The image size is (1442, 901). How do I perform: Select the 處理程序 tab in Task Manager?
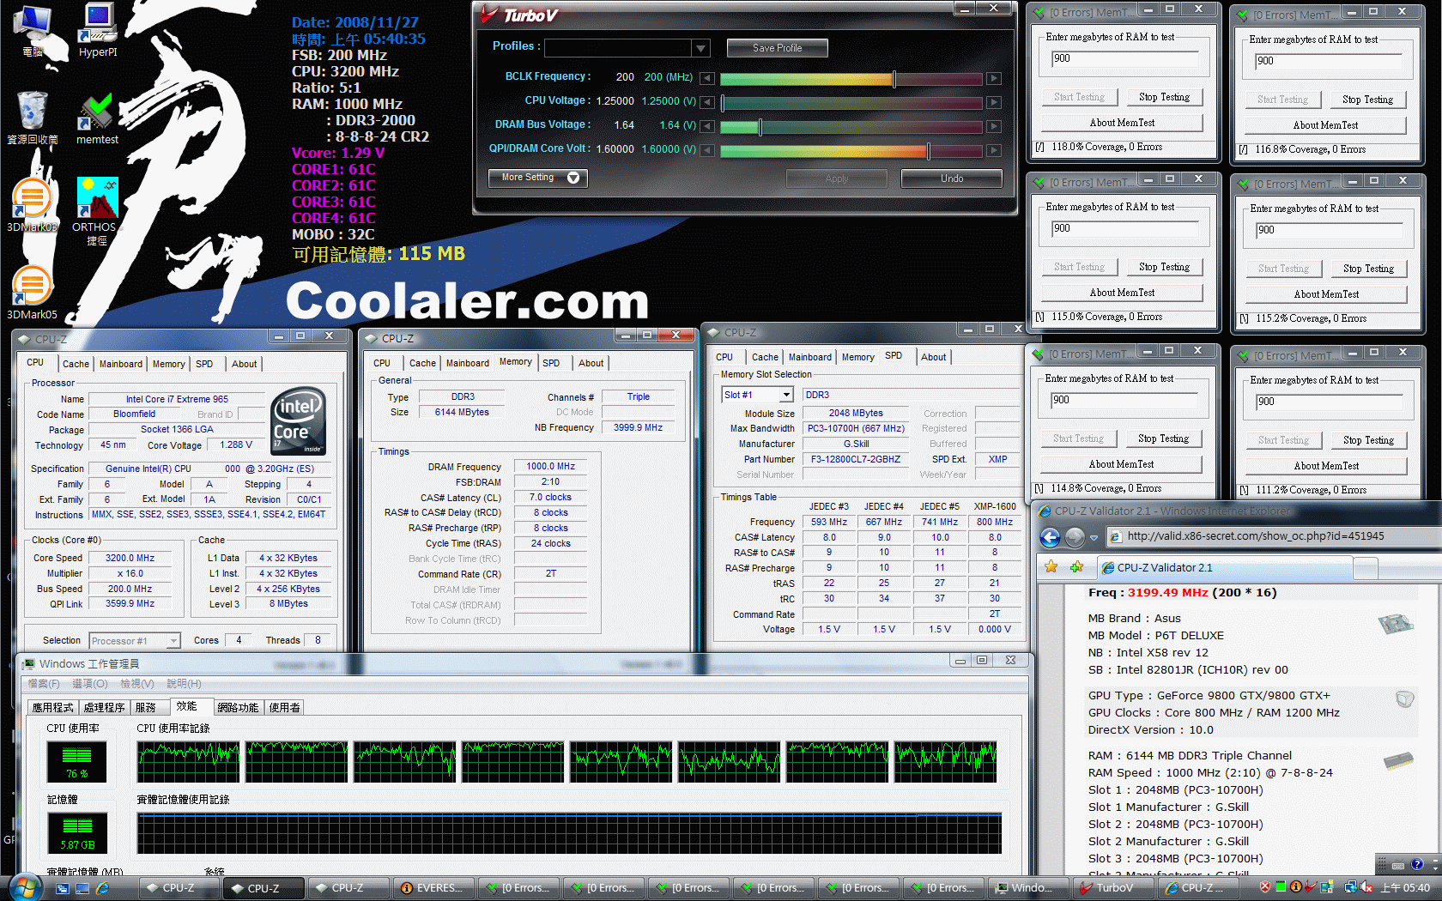click(104, 707)
